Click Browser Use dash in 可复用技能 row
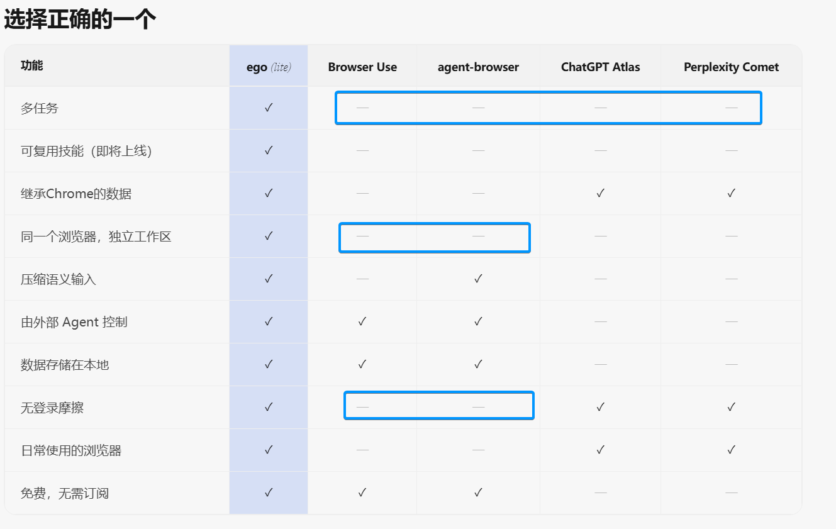 click(362, 151)
